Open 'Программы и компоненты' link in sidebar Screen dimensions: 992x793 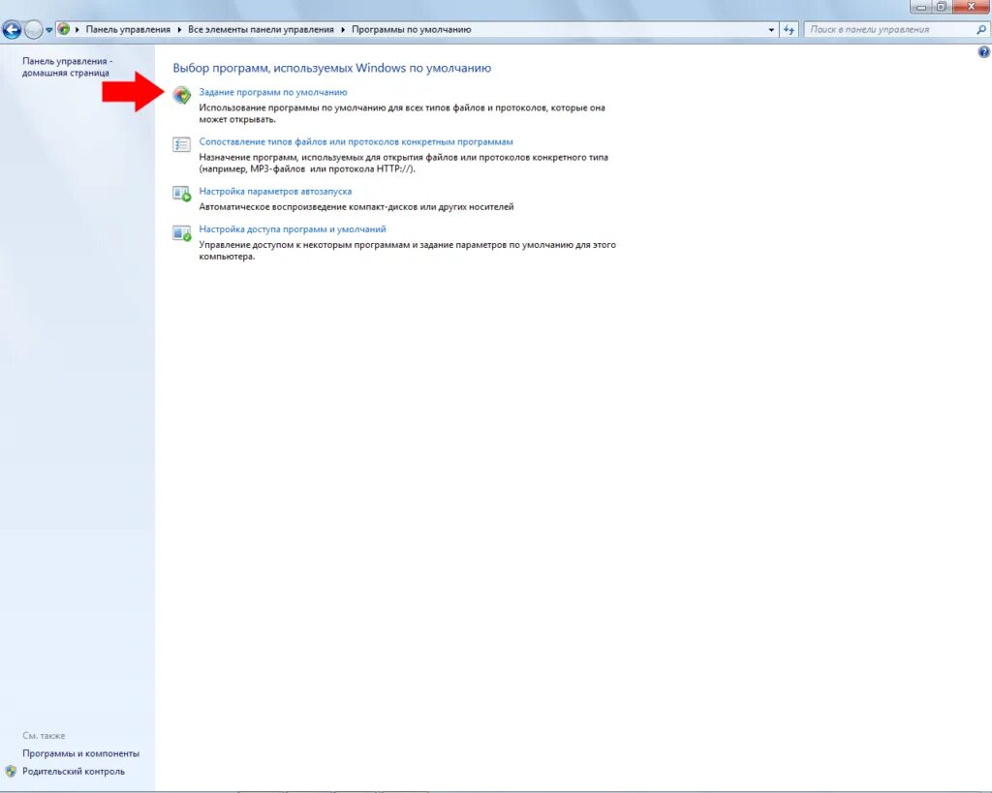click(x=81, y=753)
